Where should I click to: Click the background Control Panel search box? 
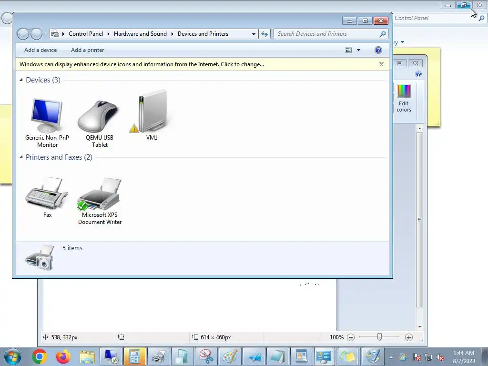click(439, 18)
